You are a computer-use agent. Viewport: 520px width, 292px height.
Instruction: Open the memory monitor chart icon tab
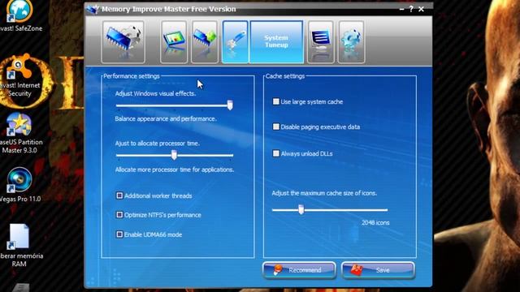pos(174,41)
